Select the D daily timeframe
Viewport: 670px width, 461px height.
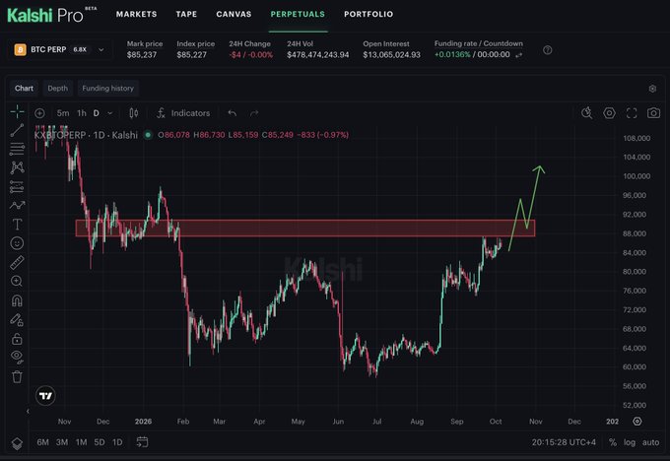pos(97,113)
